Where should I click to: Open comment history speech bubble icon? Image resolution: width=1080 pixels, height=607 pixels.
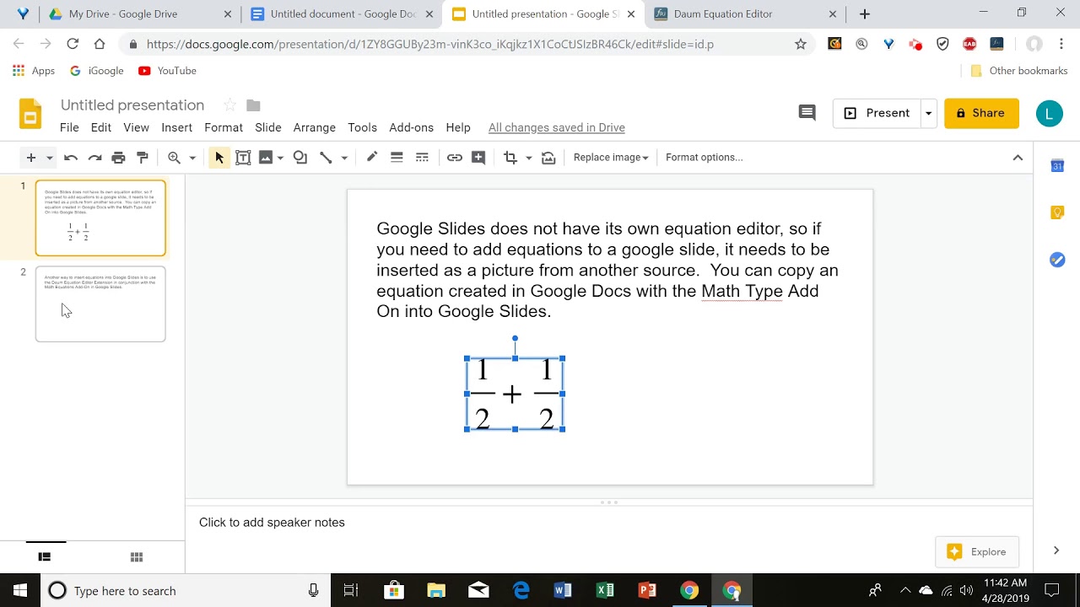[807, 113]
